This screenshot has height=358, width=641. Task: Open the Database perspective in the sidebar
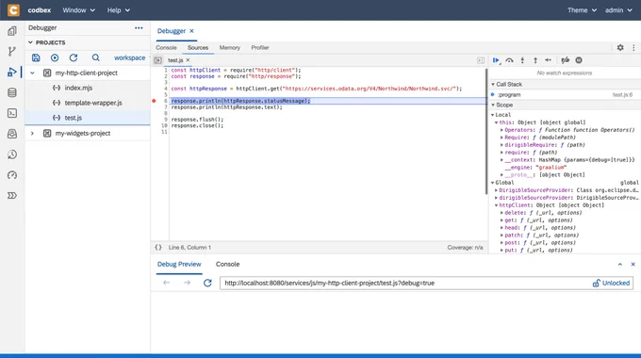pos(12,92)
